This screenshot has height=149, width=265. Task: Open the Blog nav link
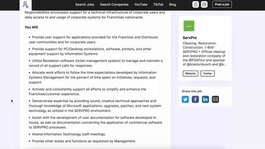[173, 5]
